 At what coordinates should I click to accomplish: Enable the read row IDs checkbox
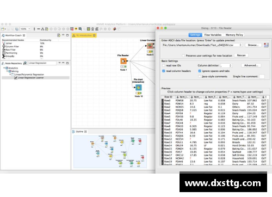164,65
